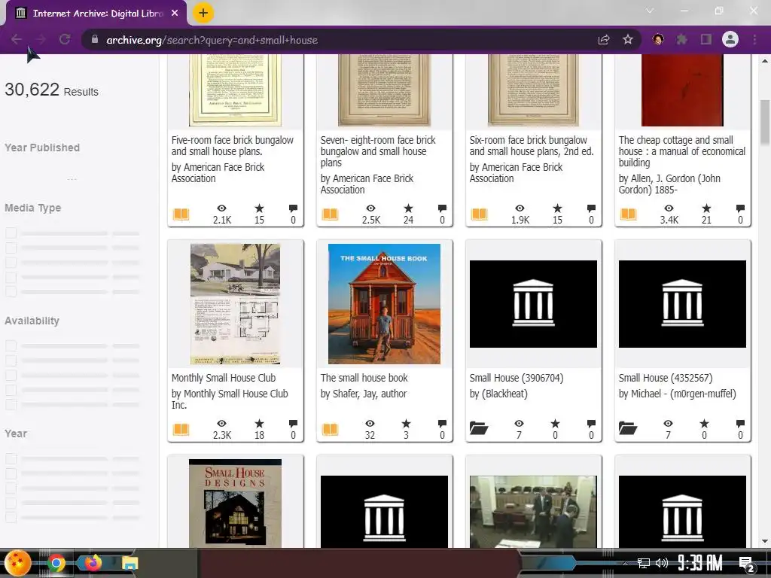Open the taskbar volume control
This screenshot has width=771, height=578.
662,563
